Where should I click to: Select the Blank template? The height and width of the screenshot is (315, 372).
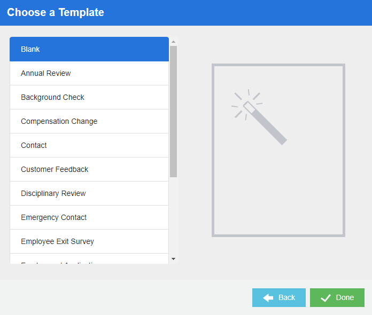pyautogui.click(x=89, y=49)
